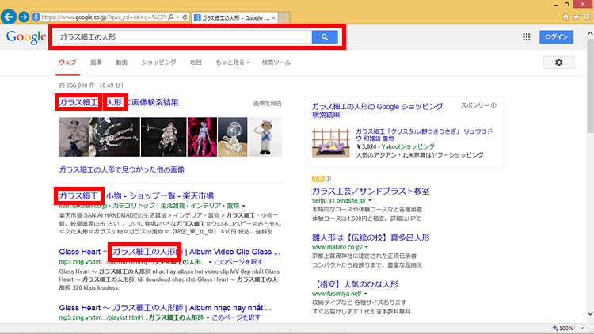Go to the browser home icon

point(565,16)
